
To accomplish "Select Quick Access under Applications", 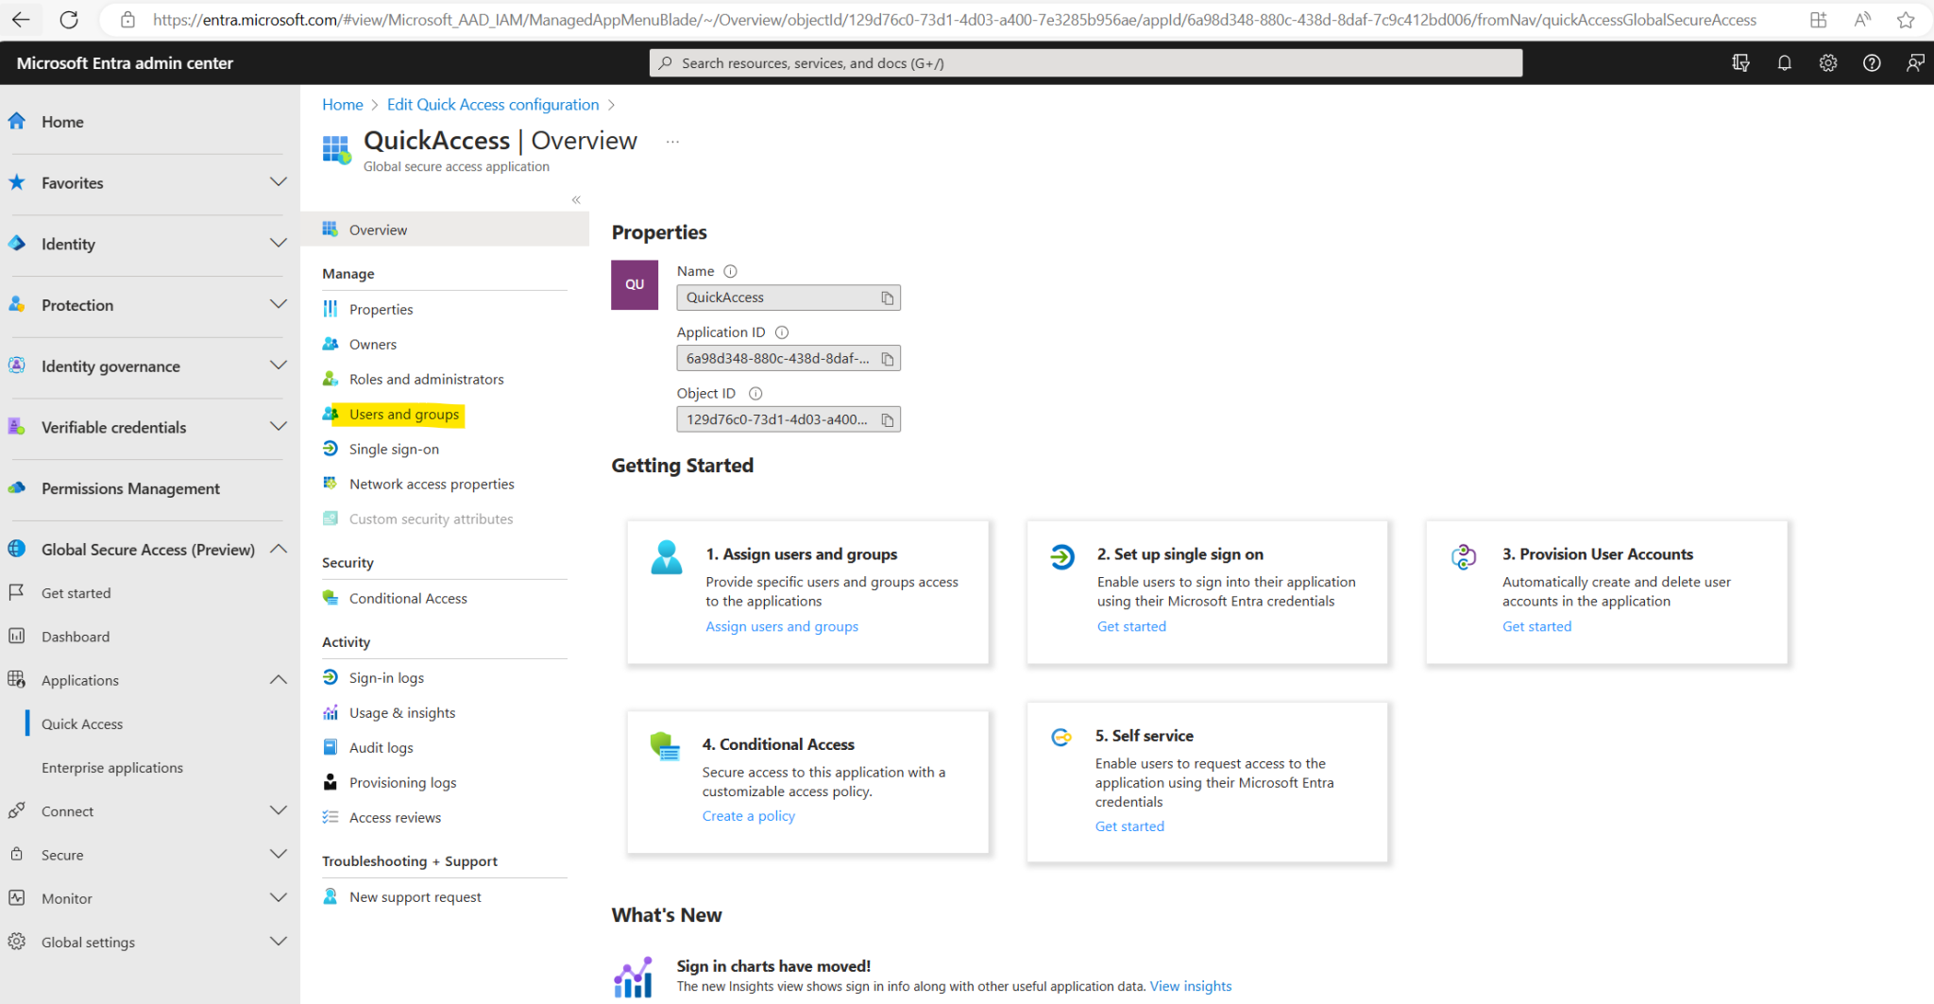I will tap(82, 723).
